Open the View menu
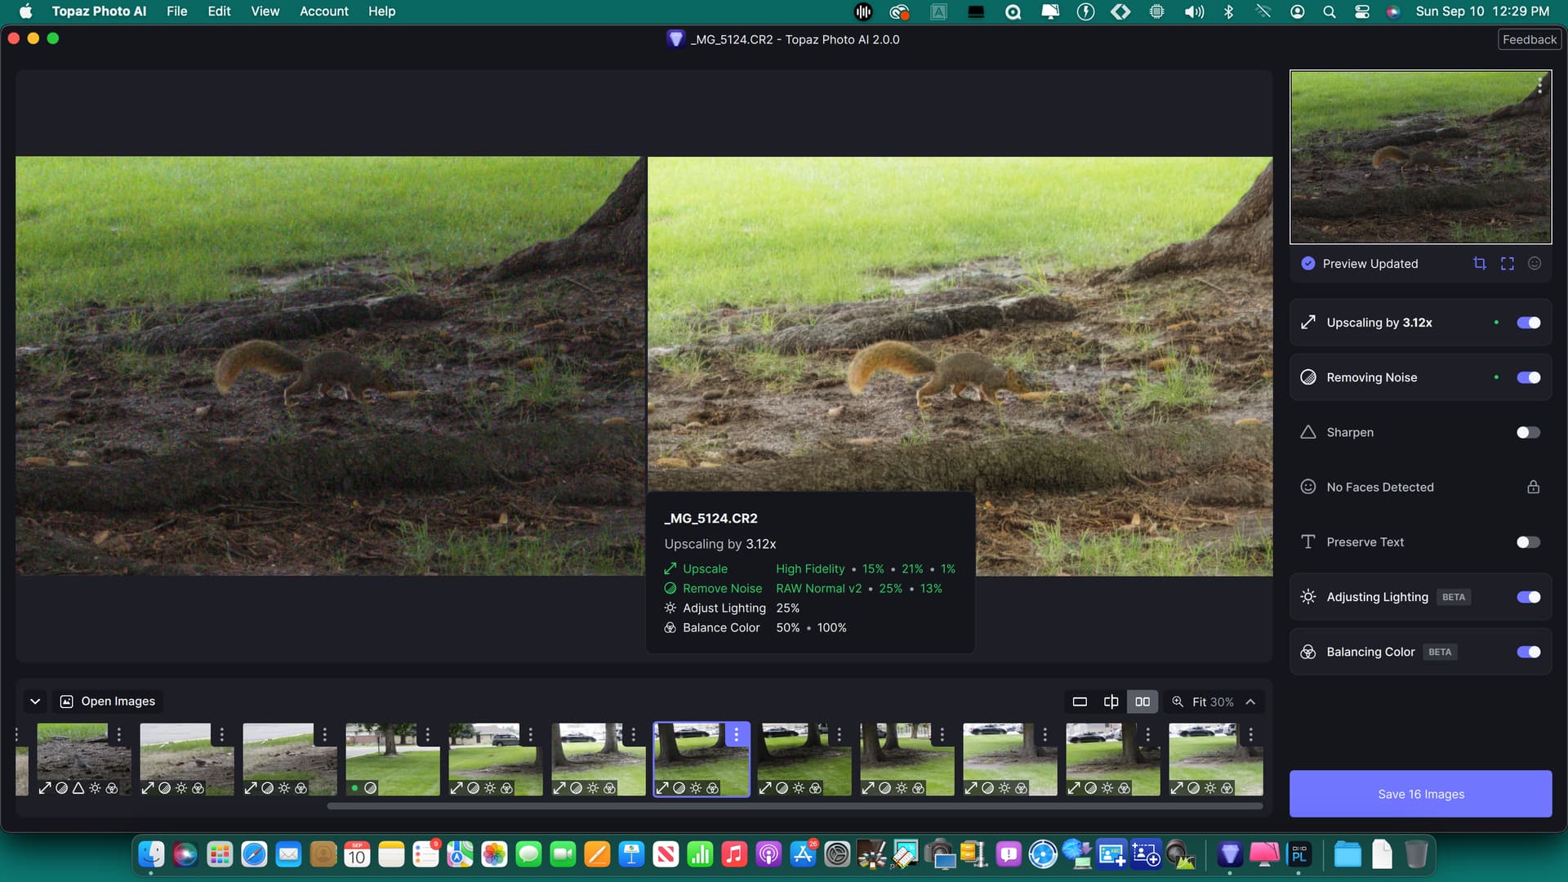 click(265, 11)
